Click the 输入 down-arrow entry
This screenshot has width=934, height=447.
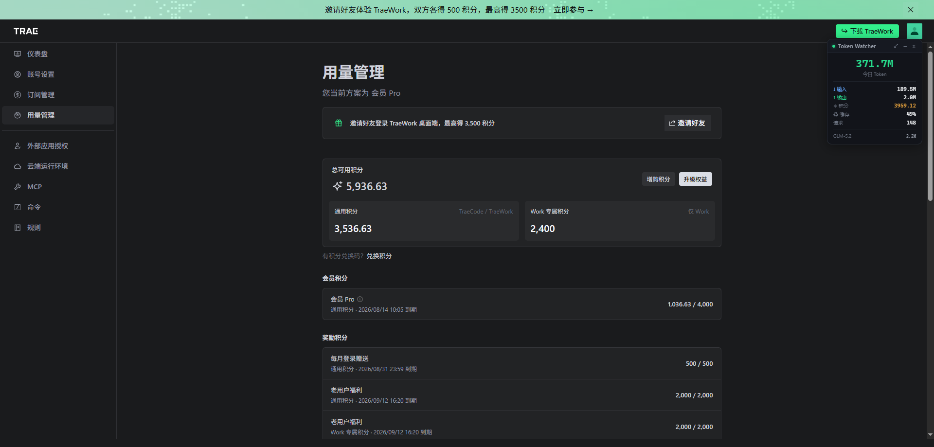point(840,89)
